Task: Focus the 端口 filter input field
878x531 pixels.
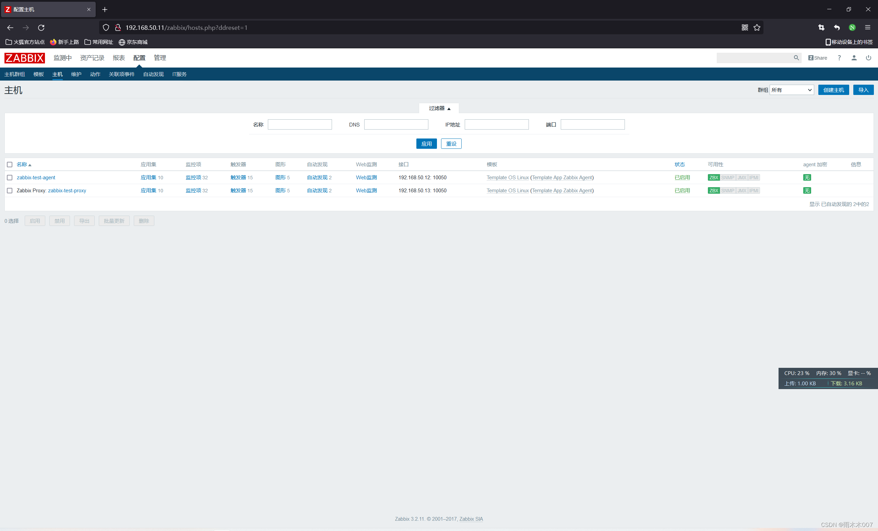Action: point(593,124)
